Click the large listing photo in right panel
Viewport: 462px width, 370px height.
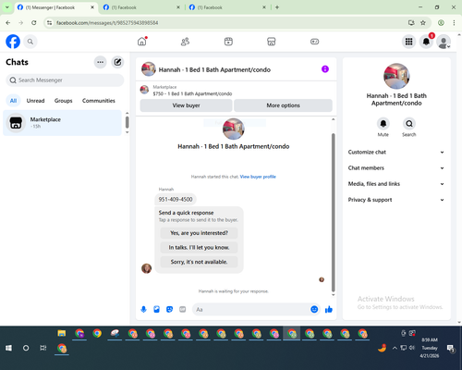pyautogui.click(x=396, y=76)
